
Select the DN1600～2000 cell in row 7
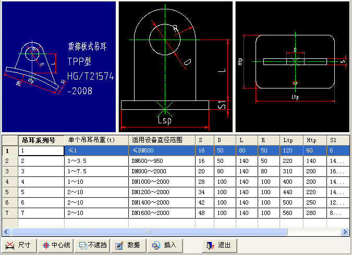click(162, 213)
